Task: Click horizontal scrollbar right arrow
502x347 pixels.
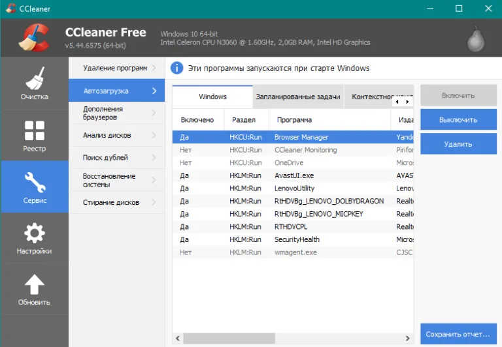Action: click(408, 338)
